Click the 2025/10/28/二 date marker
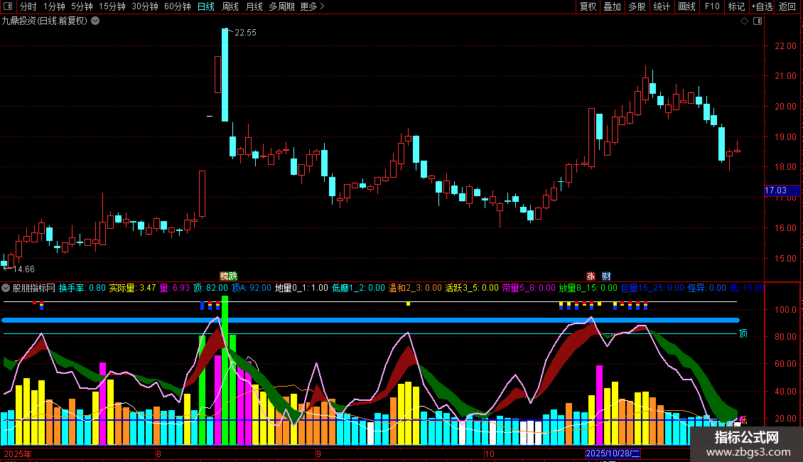The image size is (803, 462). click(x=613, y=453)
